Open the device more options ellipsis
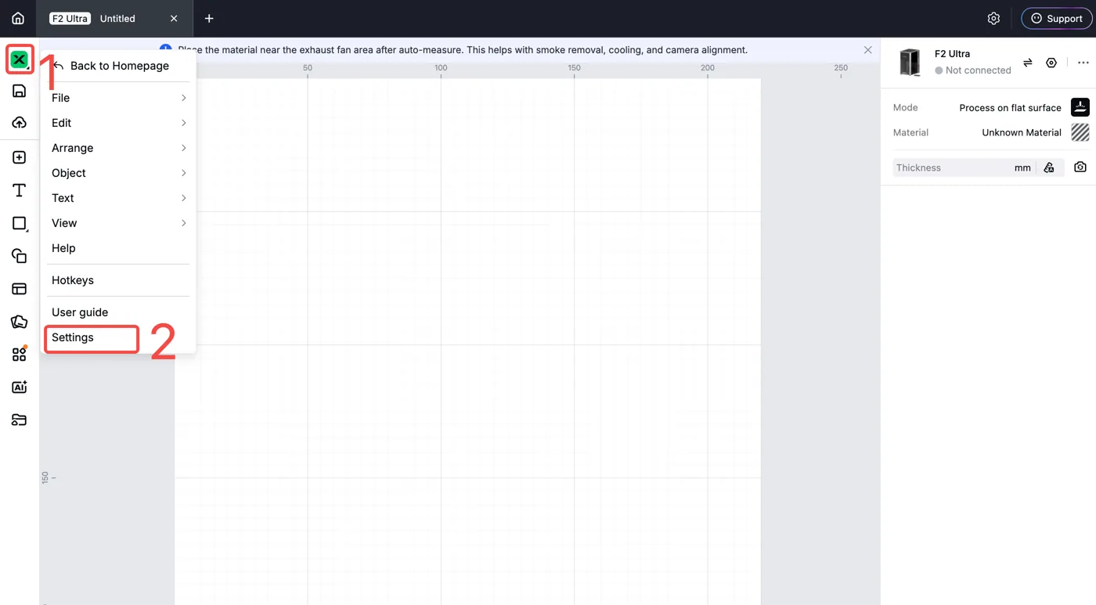Screen dimensions: 1096x605 click(1083, 63)
